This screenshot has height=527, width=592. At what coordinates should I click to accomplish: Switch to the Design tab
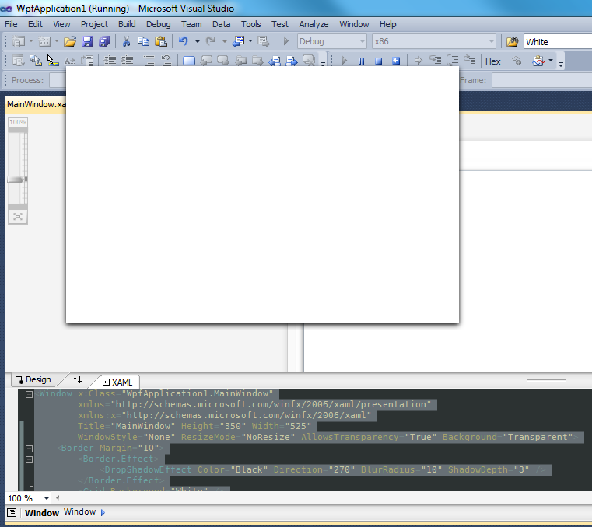34,379
